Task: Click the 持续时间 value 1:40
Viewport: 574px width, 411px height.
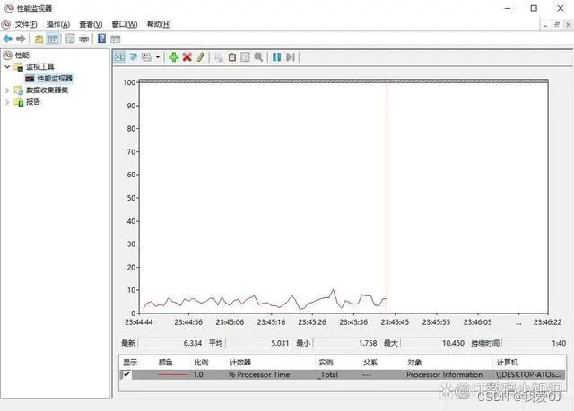Action: [x=535, y=343]
